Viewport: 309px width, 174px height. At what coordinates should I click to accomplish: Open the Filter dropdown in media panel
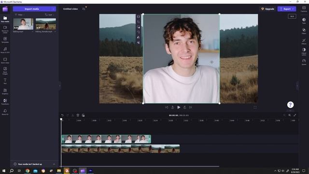tap(20, 15)
